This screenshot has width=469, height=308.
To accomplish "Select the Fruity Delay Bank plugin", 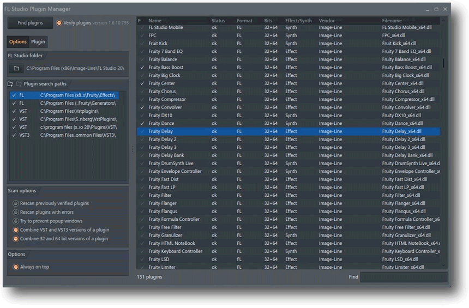I will 288,155.
